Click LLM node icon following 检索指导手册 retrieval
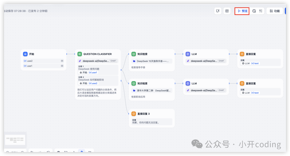This screenshot has height=156, width=290. [x=188, y=54]
